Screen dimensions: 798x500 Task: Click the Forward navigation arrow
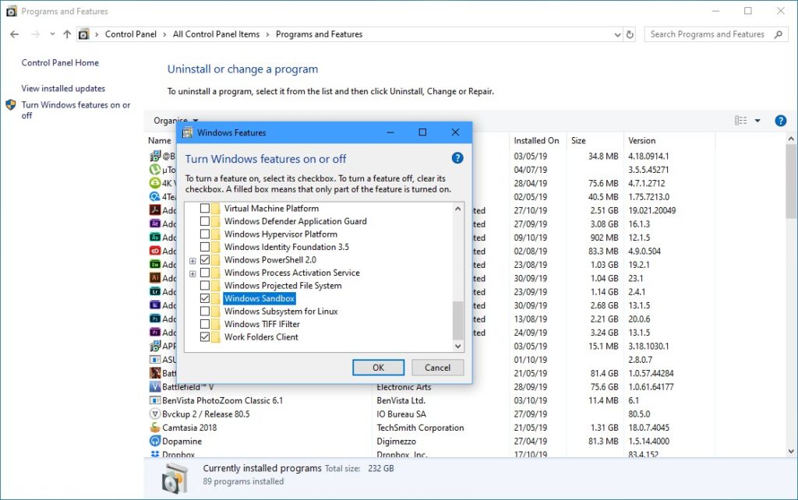[35, 34]
